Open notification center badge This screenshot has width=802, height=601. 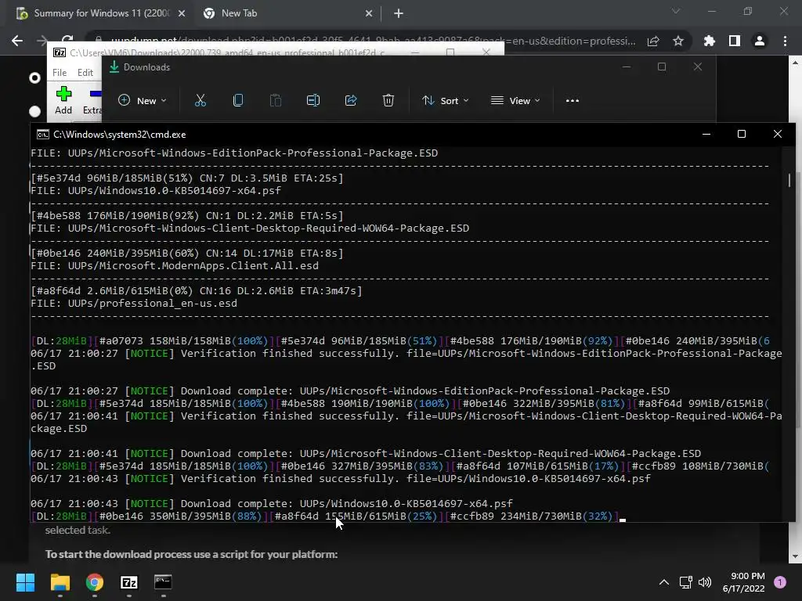(780, 582)
